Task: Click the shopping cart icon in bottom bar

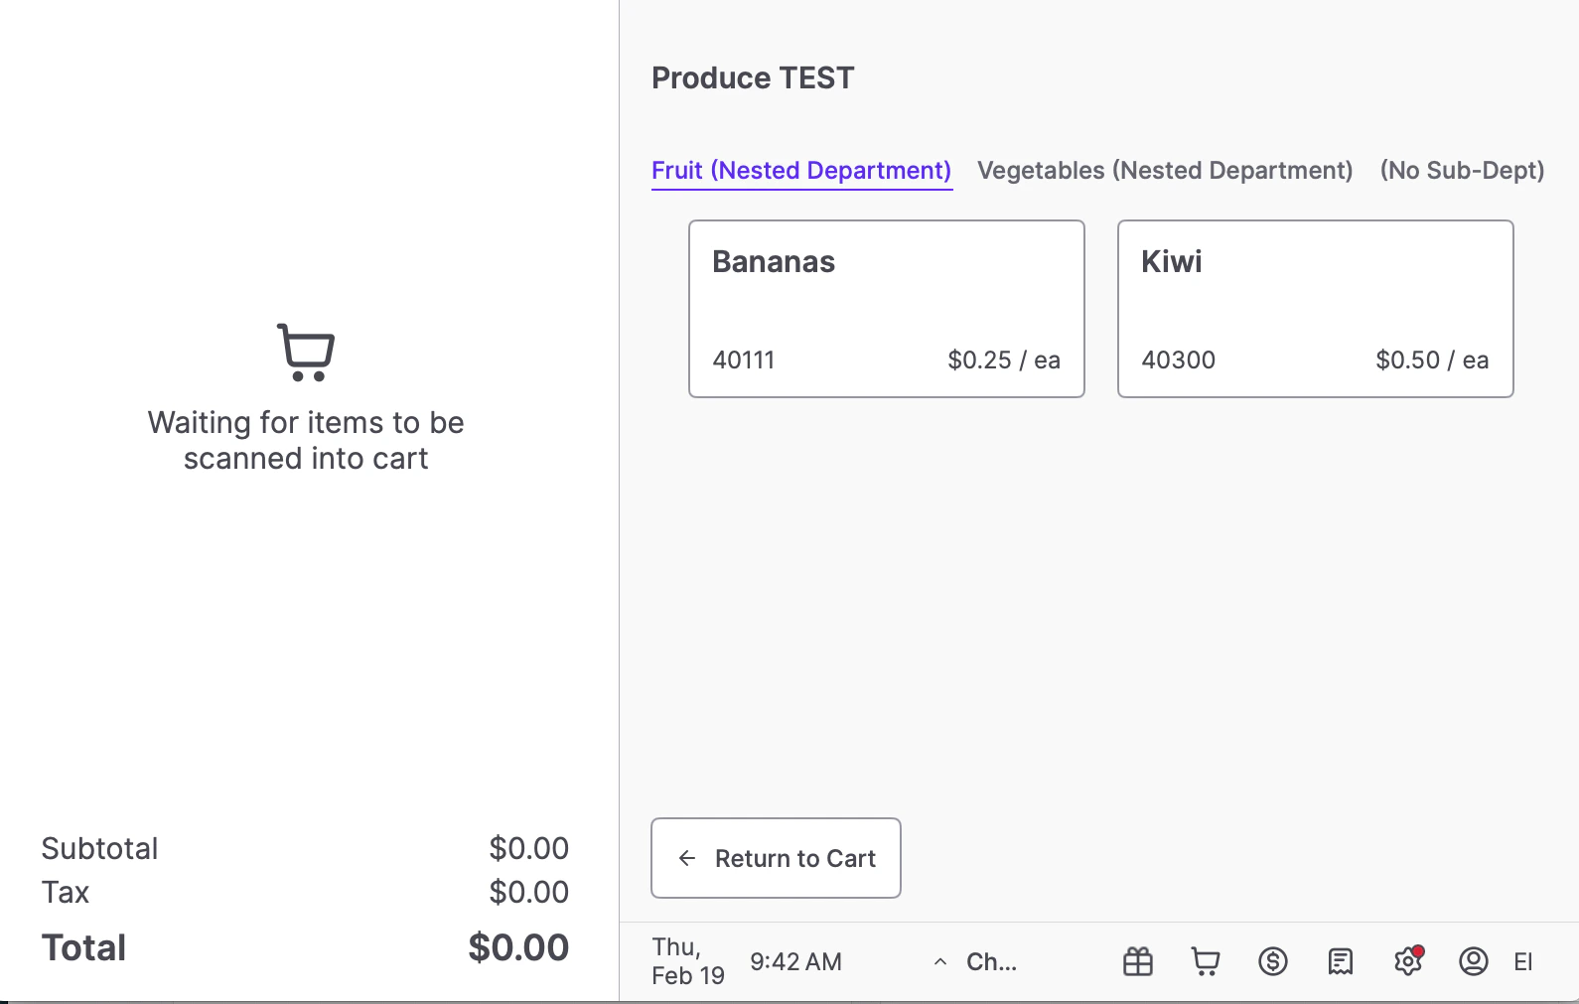Action: click(x=1206, y=961)
